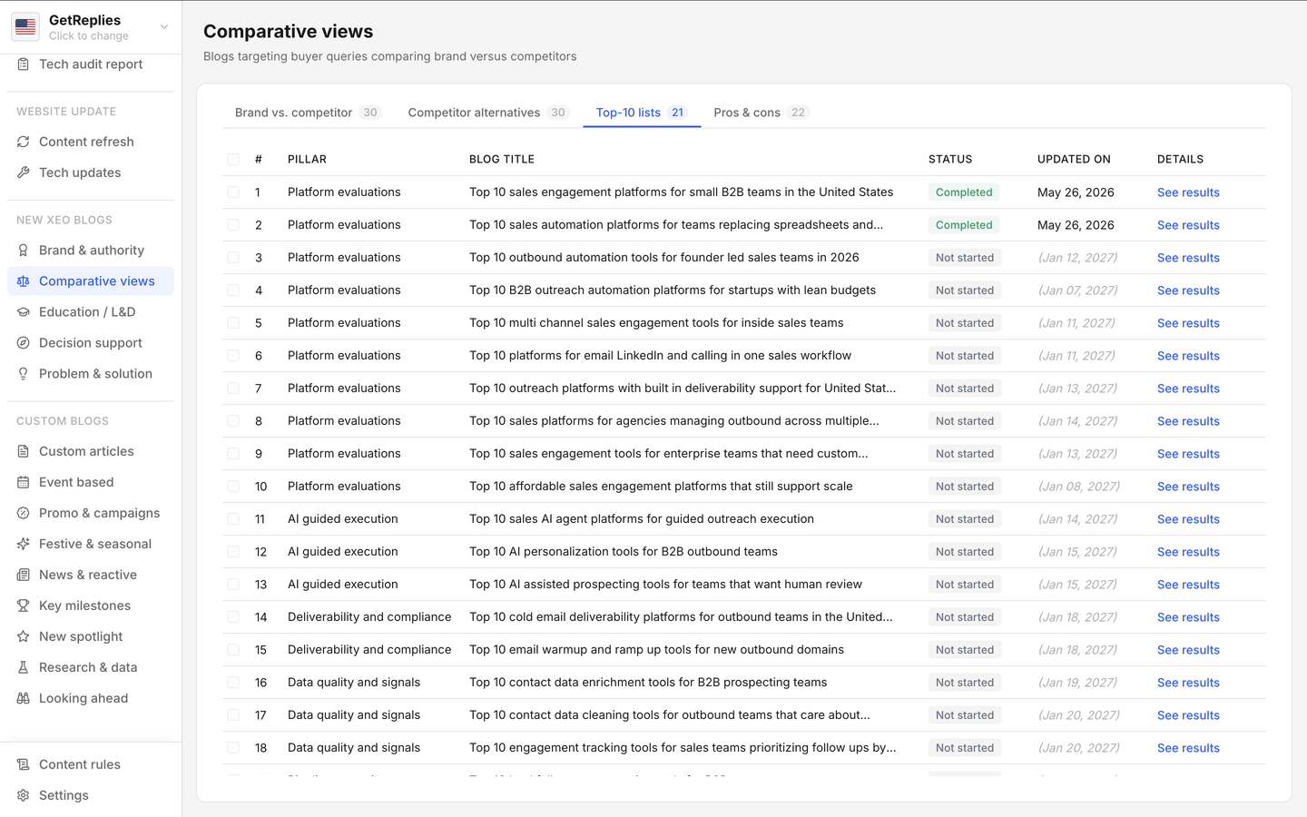
Task: Click the US flag workspace icon
Action: tap(25, 26)
